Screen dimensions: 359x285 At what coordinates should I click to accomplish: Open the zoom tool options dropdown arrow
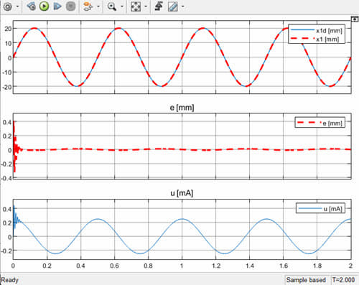(122, 6)
